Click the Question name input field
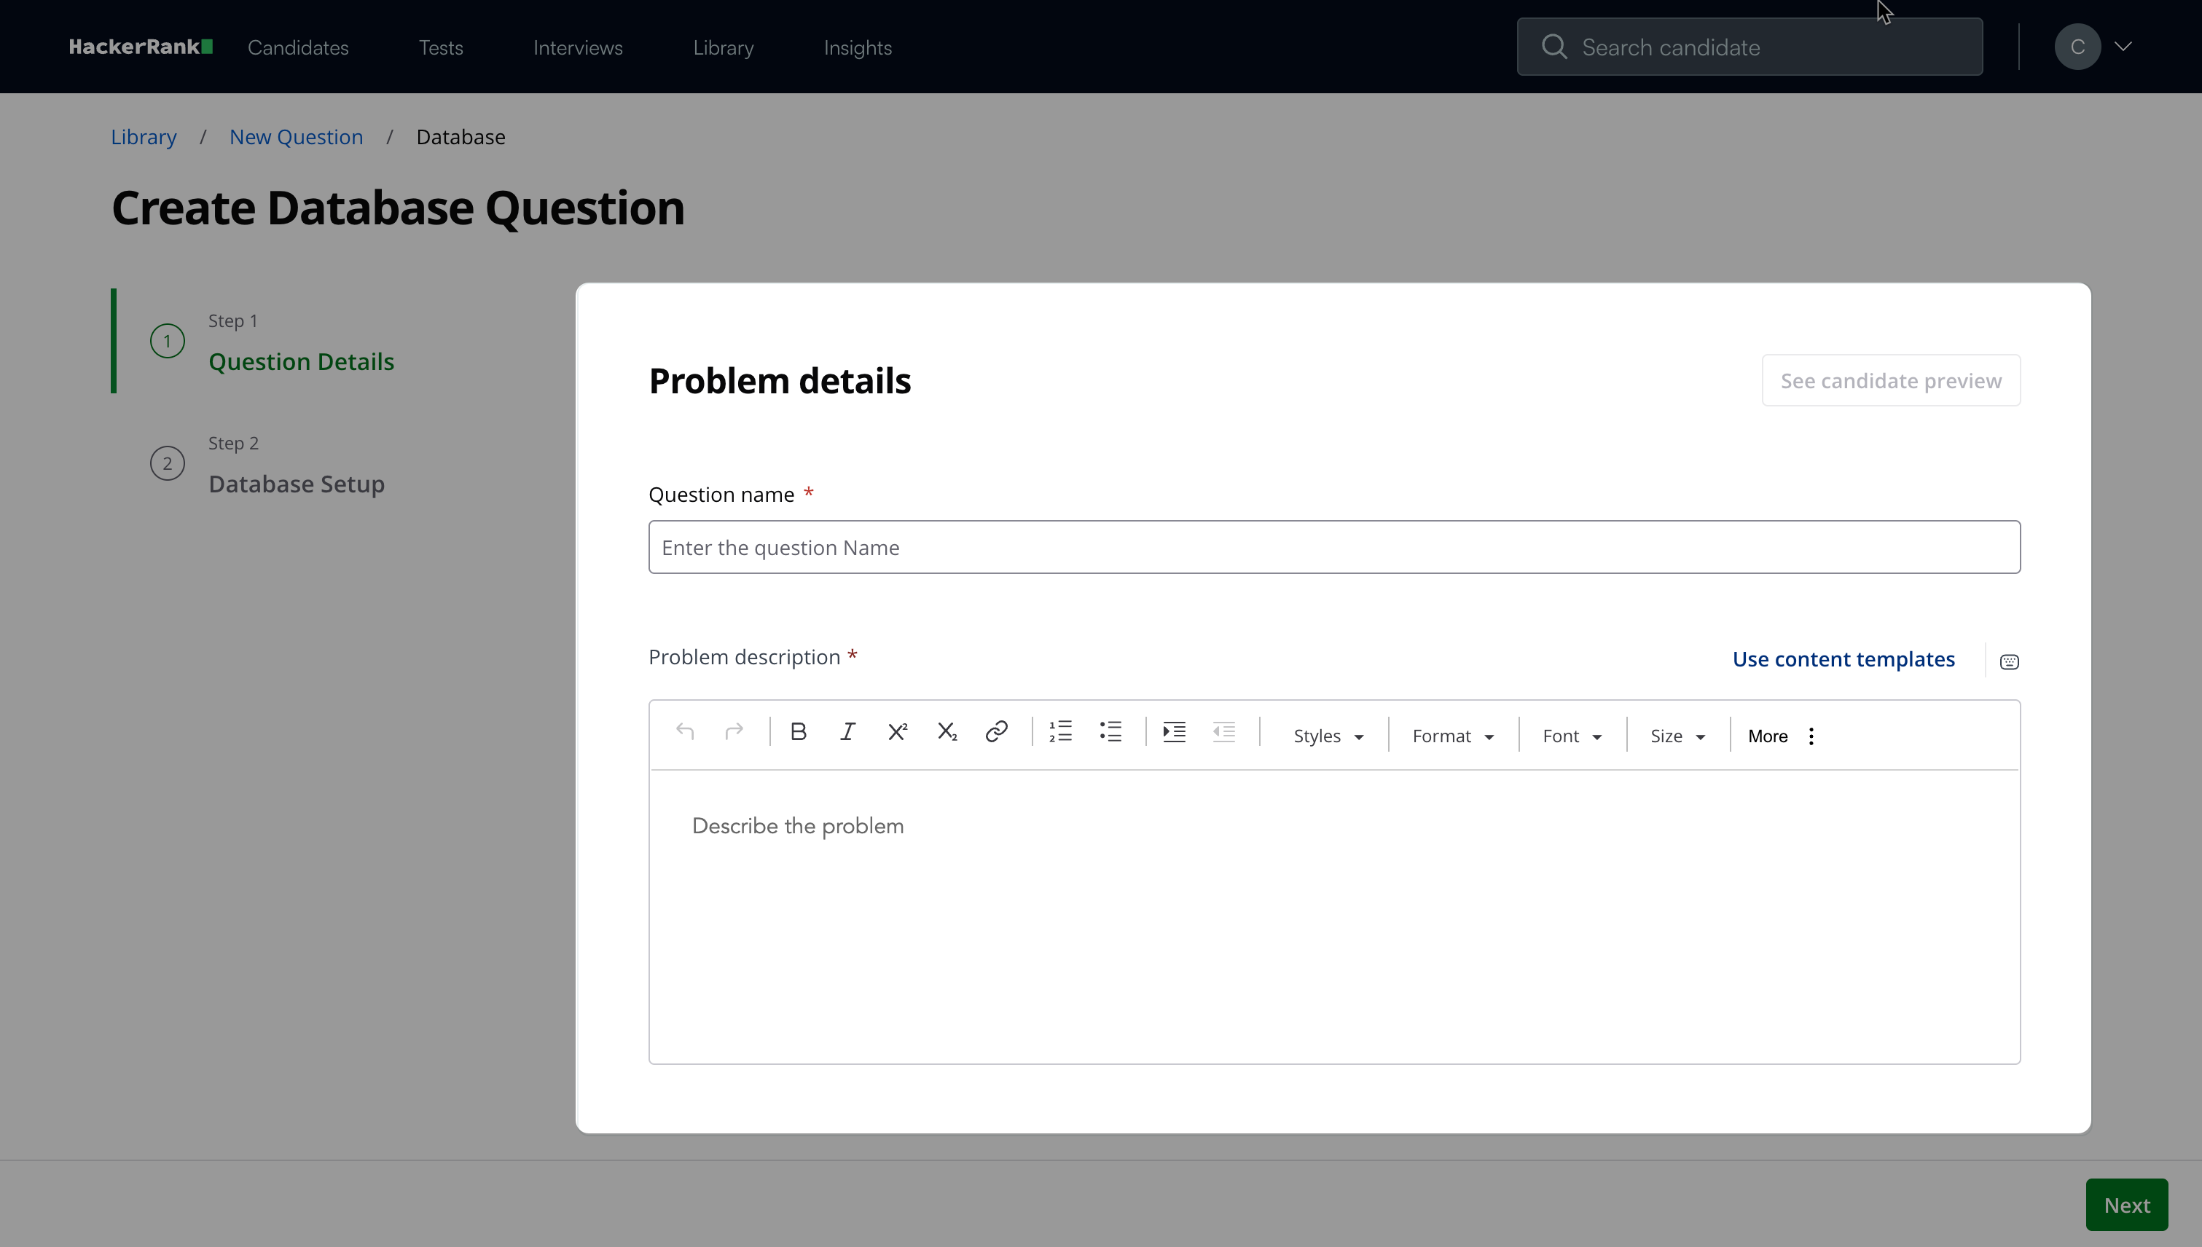 click(x=1333, y=547)
